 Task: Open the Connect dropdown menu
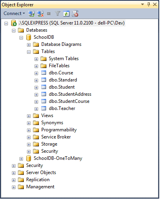(14, 13)
